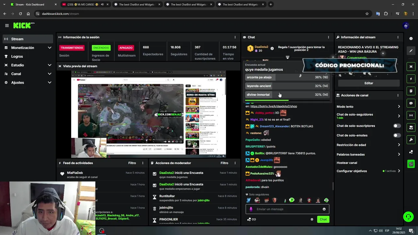Click the pencil edit icon in the right sidebar

tap(411, 51)
